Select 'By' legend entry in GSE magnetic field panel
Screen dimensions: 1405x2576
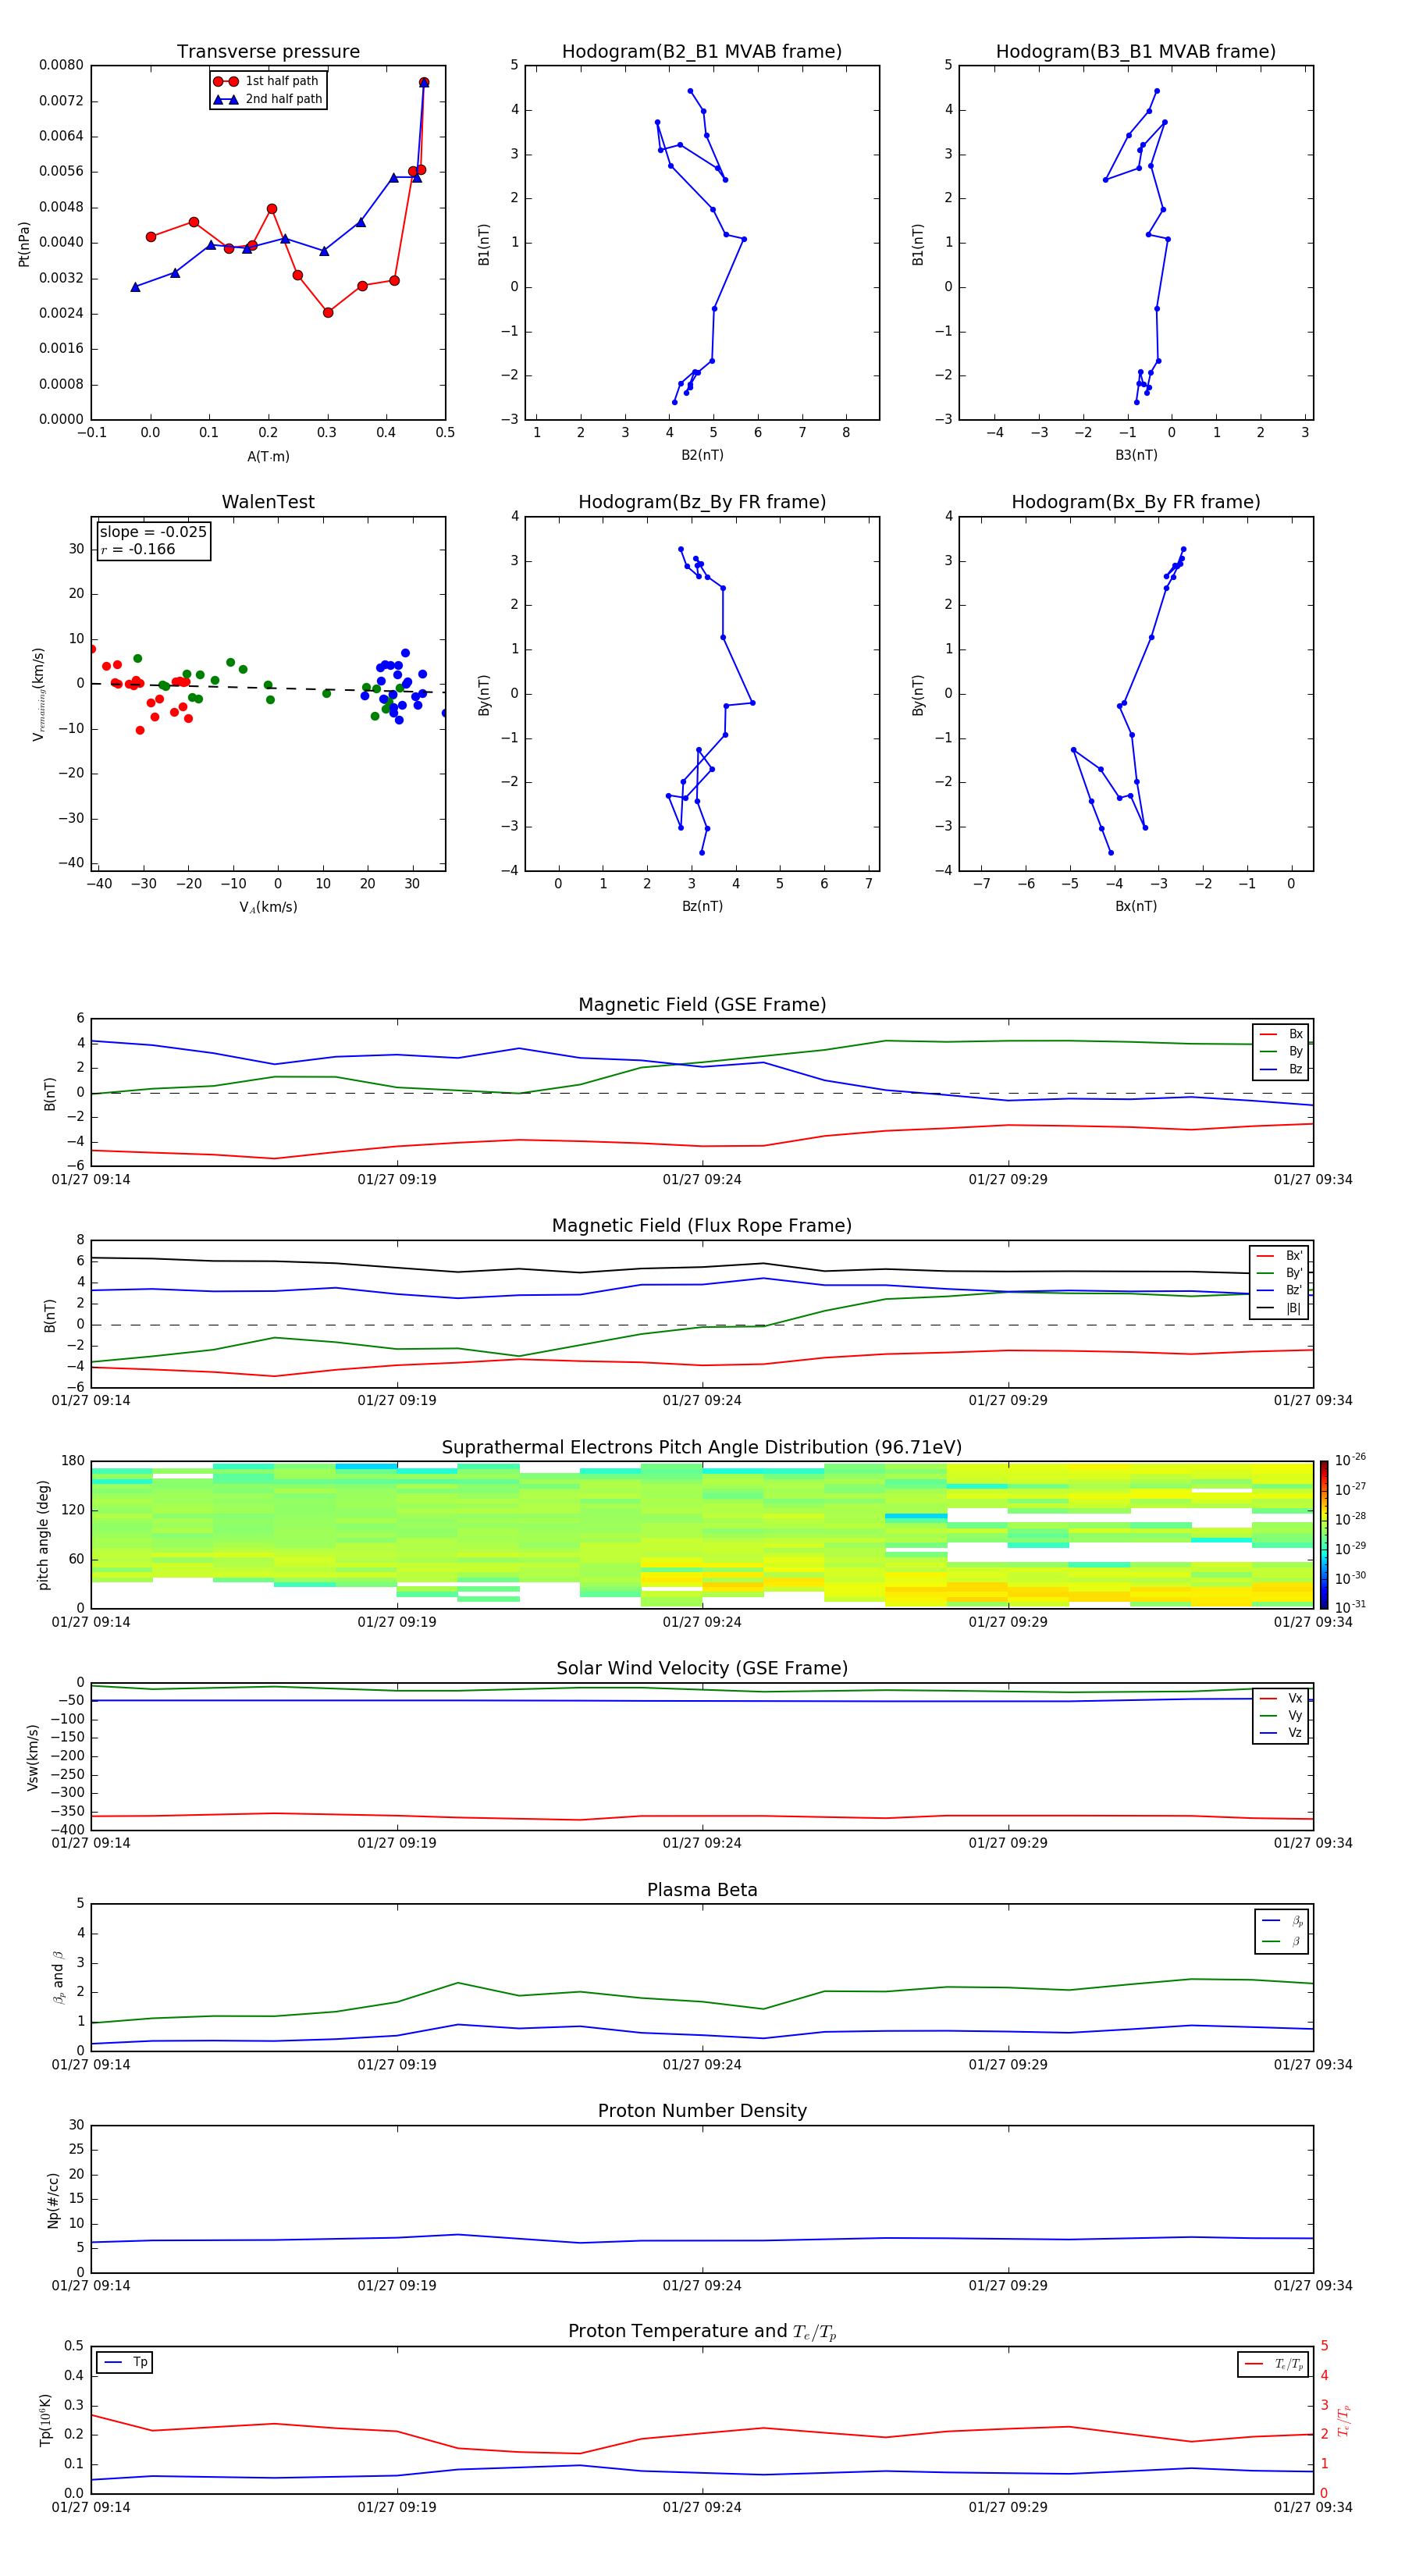pos(1281,1052)
